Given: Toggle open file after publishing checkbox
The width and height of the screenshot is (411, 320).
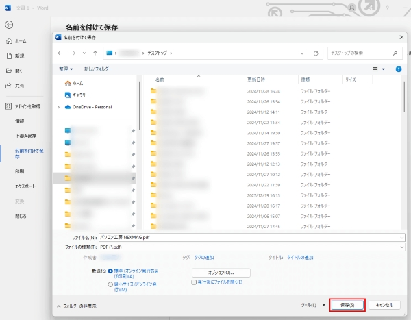Looking at the screenshot, I should tap(194, 282).
